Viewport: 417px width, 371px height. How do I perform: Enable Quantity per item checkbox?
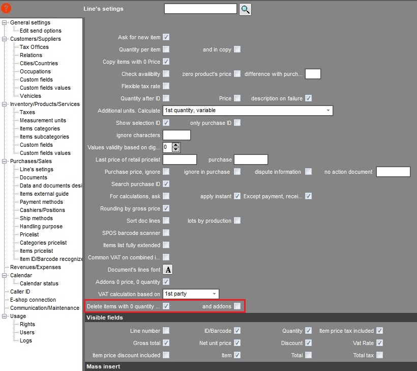click(x=166, y=49)
